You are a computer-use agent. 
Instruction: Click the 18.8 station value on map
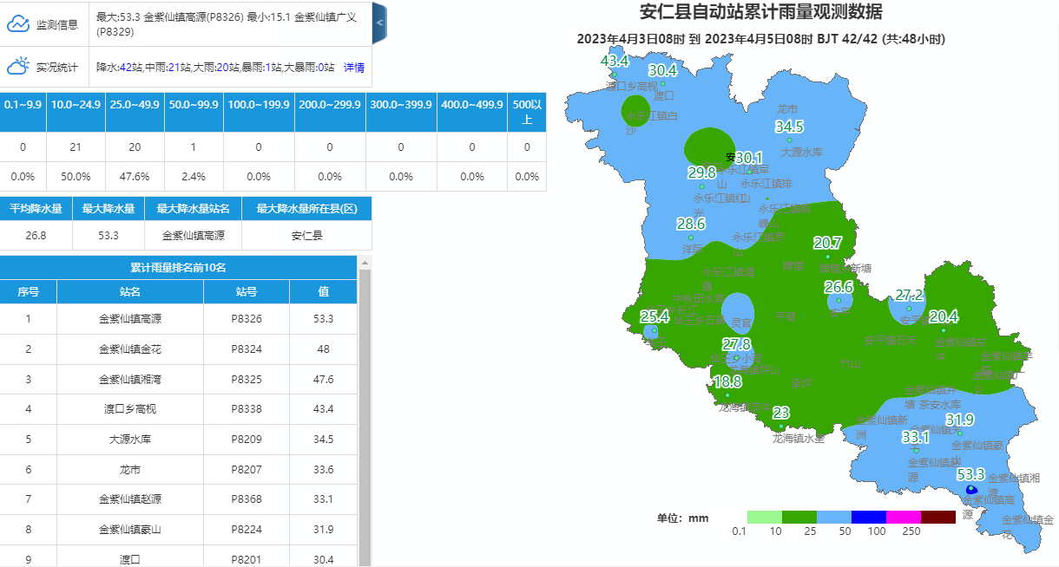(727, 381)
